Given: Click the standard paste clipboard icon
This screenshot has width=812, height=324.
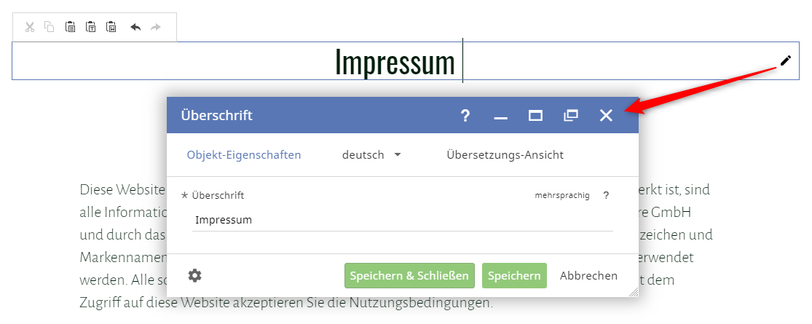Looking at the screenshot, I should point(71,27).
